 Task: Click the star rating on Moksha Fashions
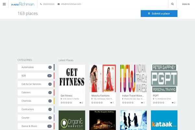(97, 103)
